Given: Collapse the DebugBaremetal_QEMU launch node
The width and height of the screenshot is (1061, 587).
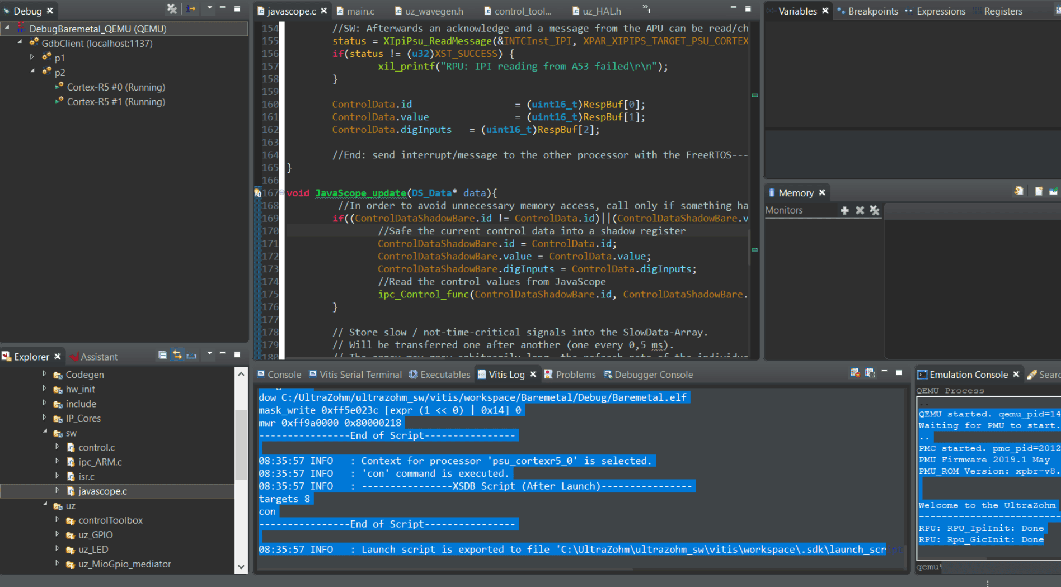Looking at the screenshot, I should 7,27.
